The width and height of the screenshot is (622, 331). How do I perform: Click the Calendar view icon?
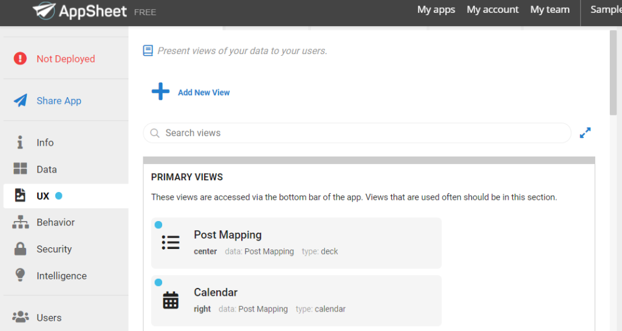pos(171,300)
